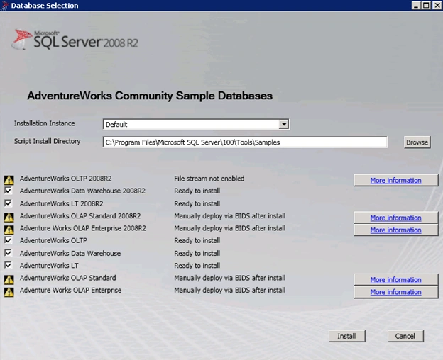Click 'Adventure Works OLAP Enterprise 2008R2' label
The image size is (443, 360).
click(83, 228)
